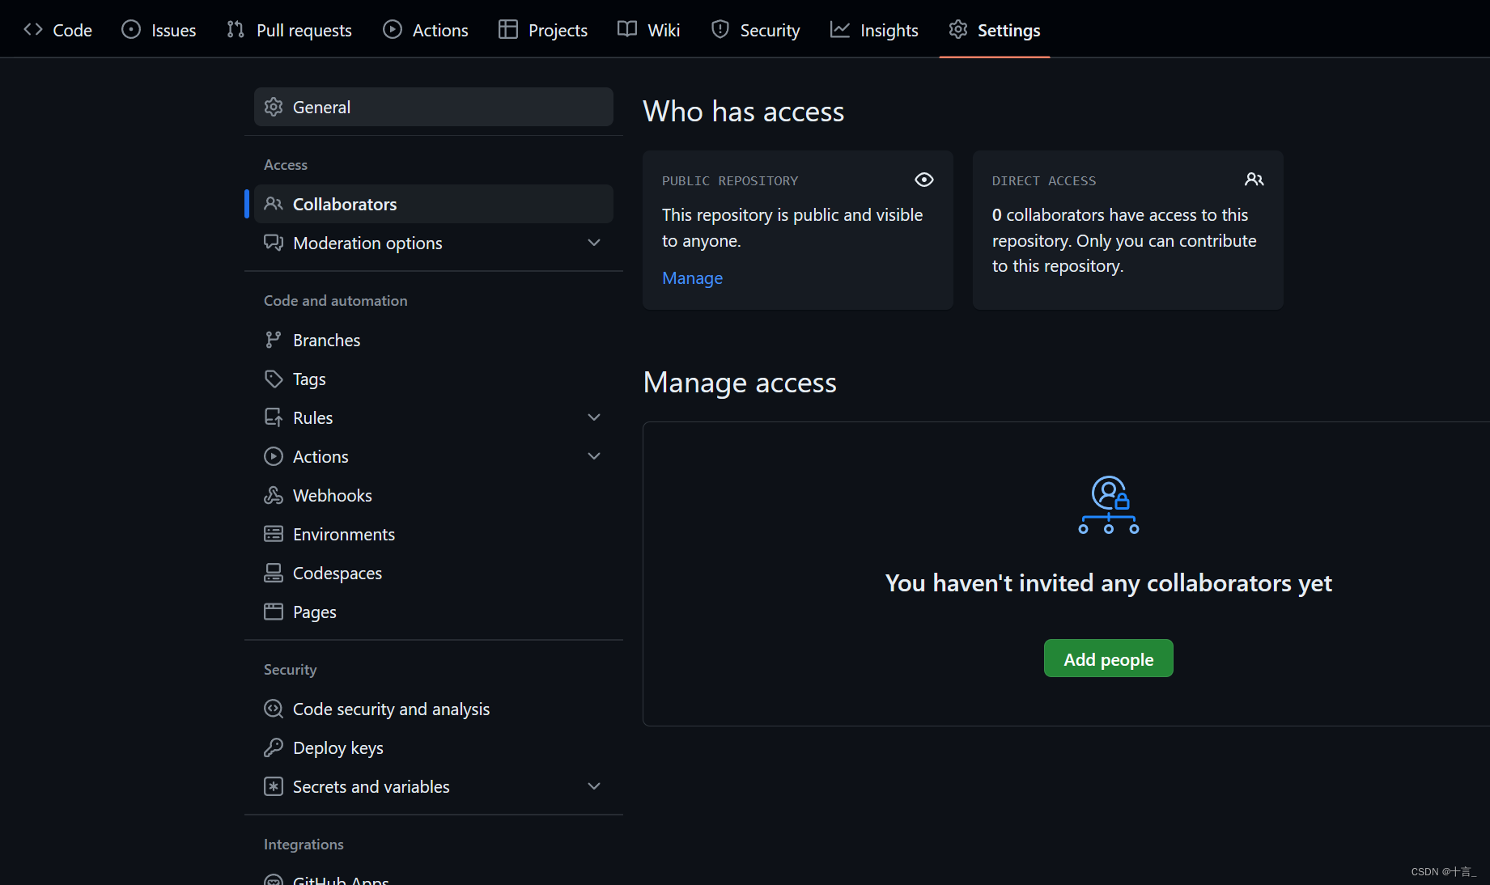The width and height of the screenshot is (1490, 885).
Task: Open Tags settings
Action: tap(434, 379)
